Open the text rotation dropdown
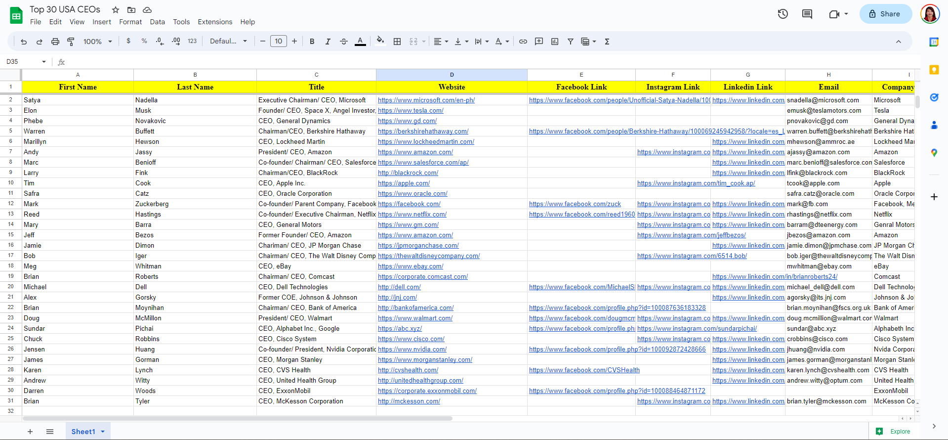The image size is (948, 440). click(502, 42)
